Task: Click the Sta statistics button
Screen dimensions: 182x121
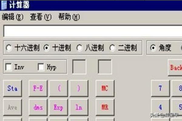Action: pyautogui.click(x=12, y=88)
